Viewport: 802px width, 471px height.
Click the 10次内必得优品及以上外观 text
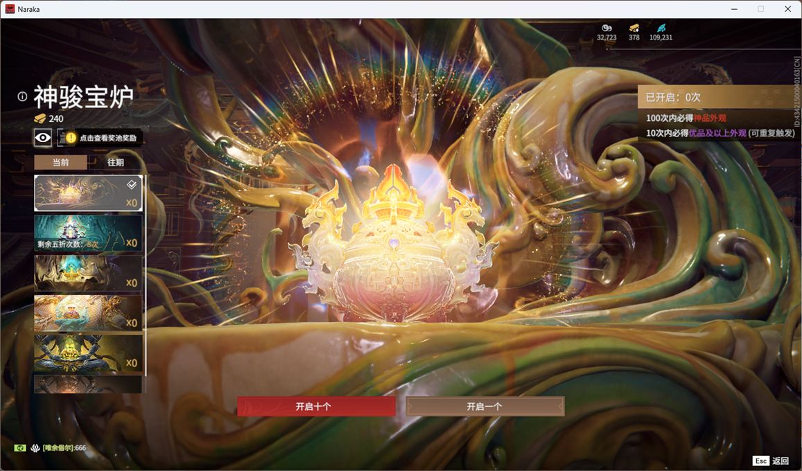696,133
